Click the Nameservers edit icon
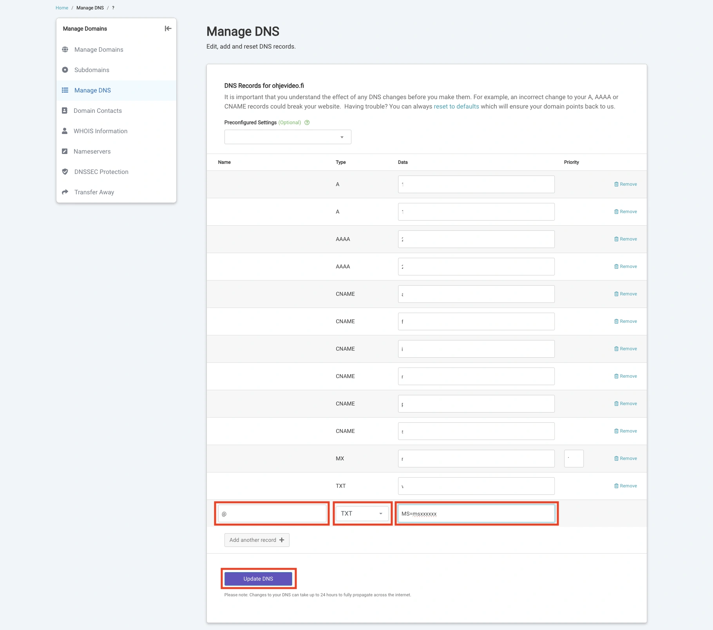Viewport: 713px width, 630px height. click(65, 151)
